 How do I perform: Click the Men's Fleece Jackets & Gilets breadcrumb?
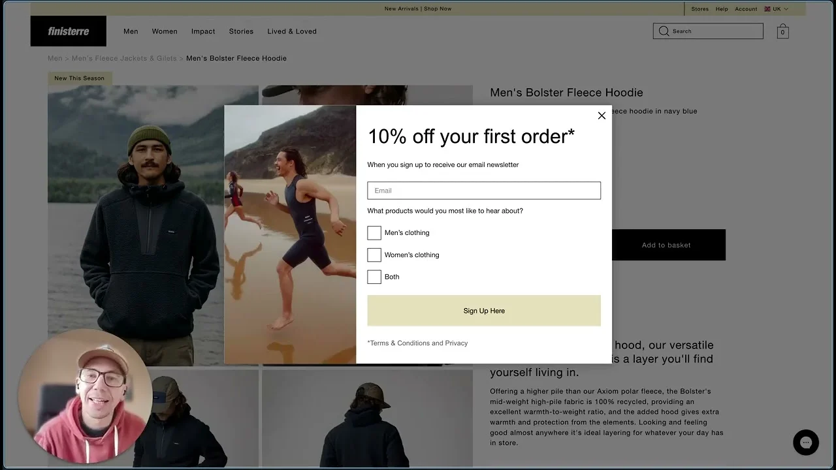pyautogui.click(x=124, y=58)
